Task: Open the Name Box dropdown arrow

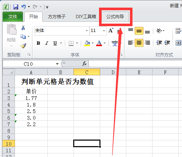Action: (57, 64)
